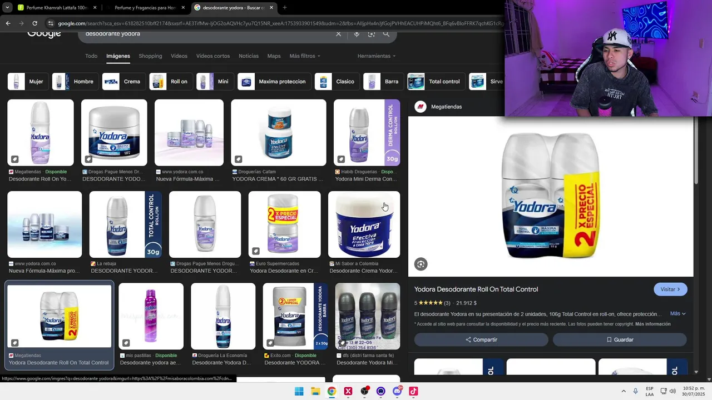Image resolution: width=712 pixels, height=400 pixels.
Task: Apply the Barra filter chip
Action: pos(383,82)
